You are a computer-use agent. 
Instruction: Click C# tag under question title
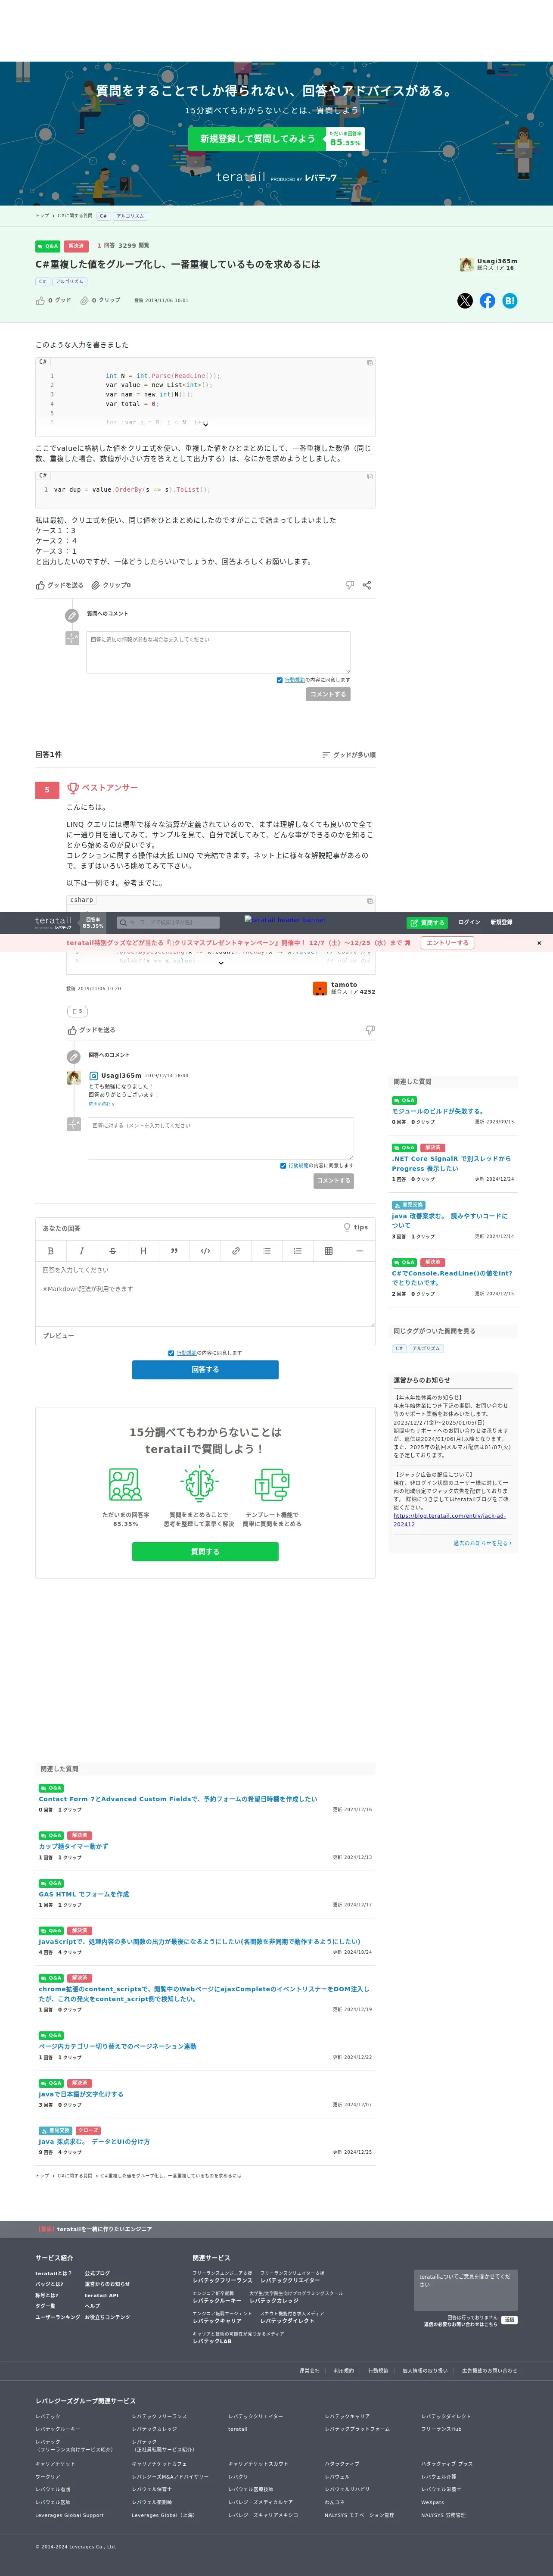tap(42, 282)
